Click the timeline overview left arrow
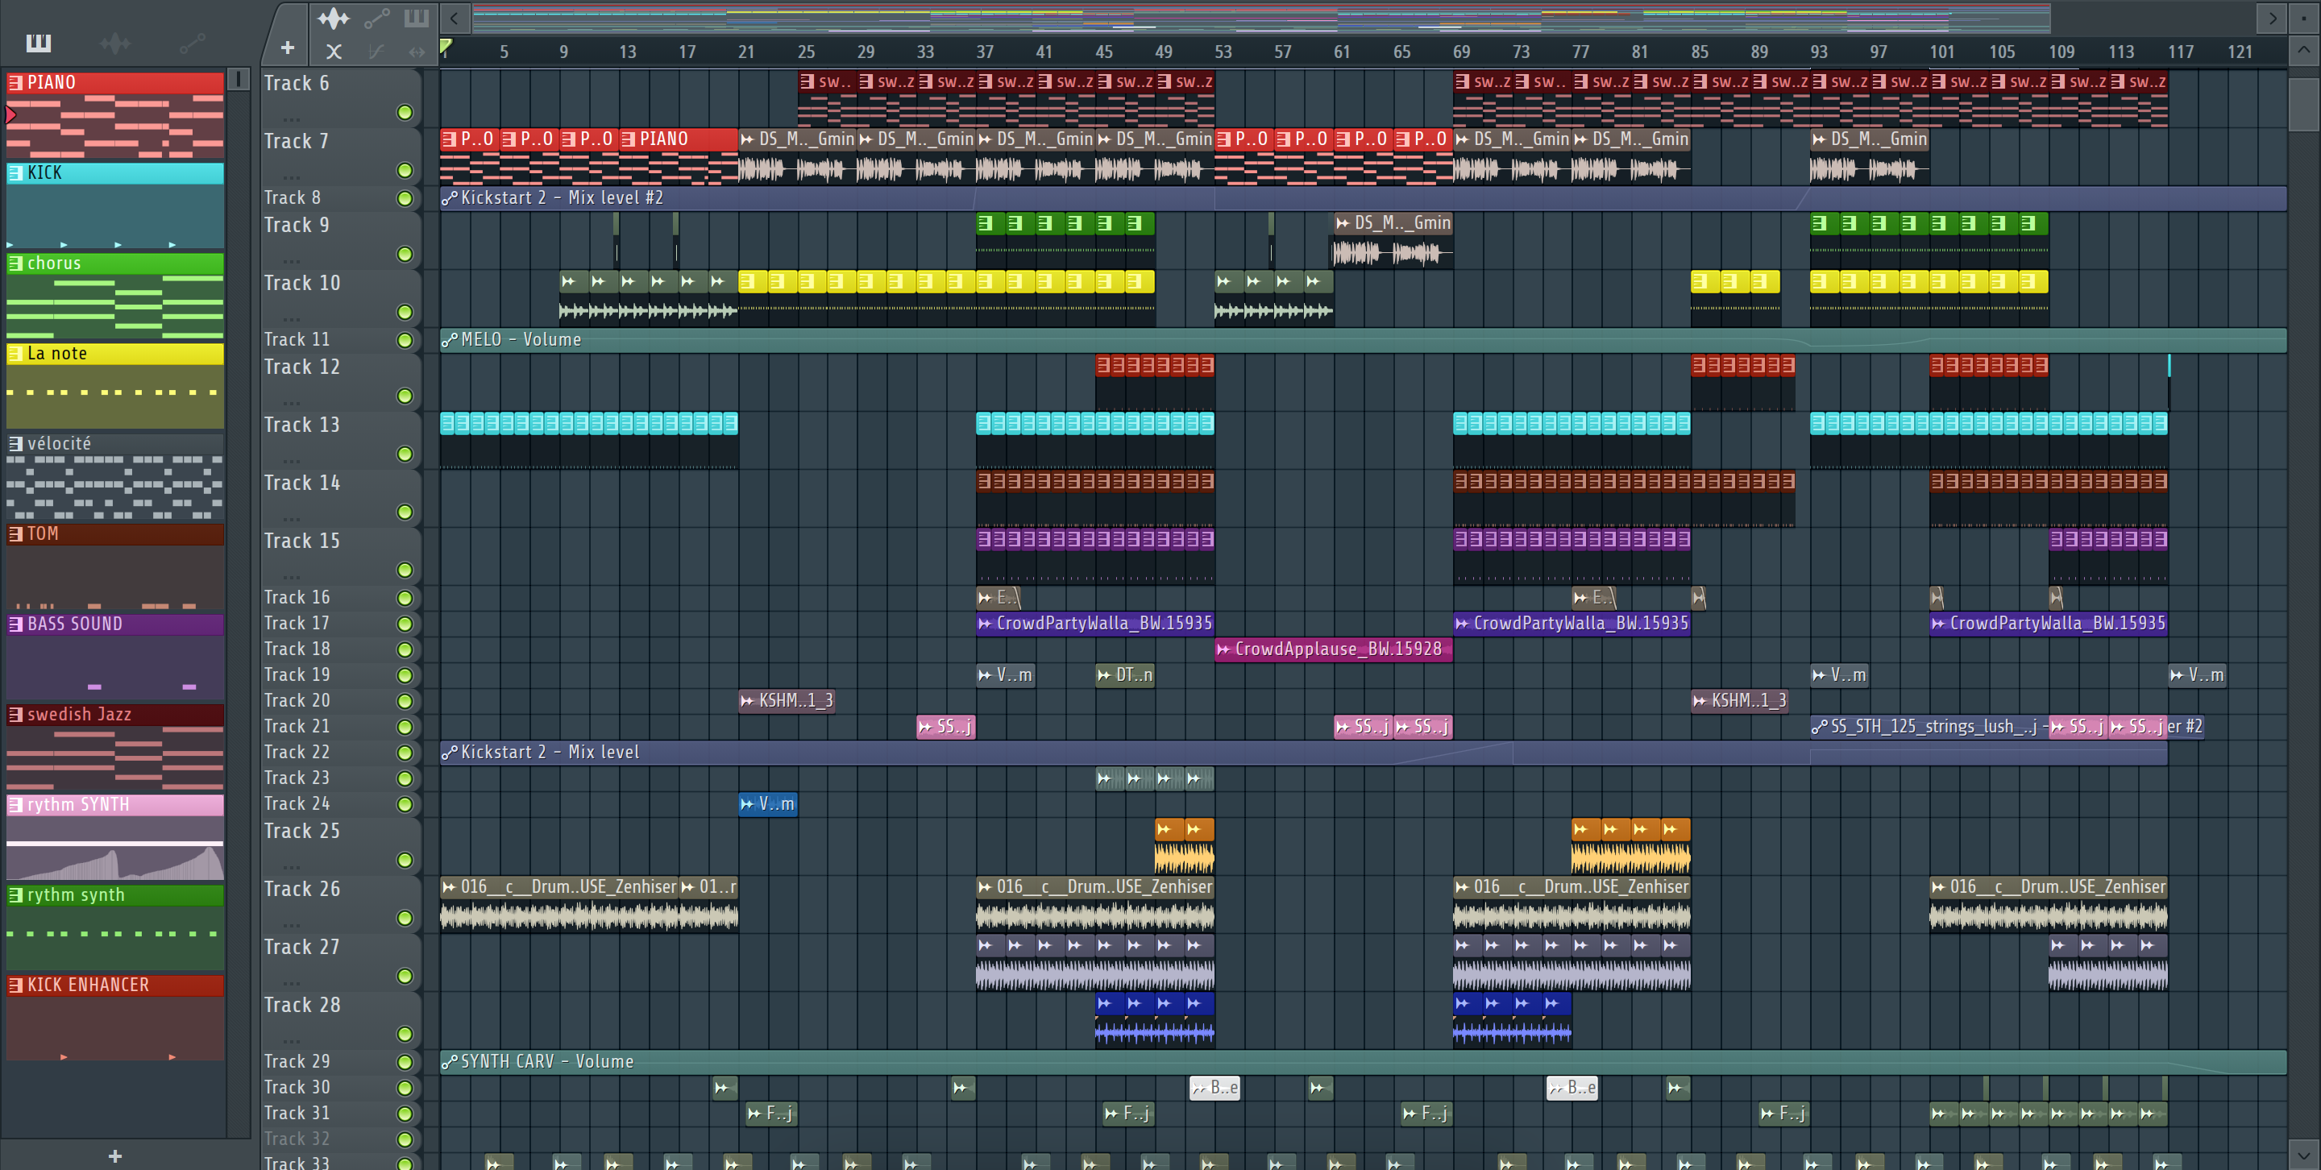 coord(454,18)
